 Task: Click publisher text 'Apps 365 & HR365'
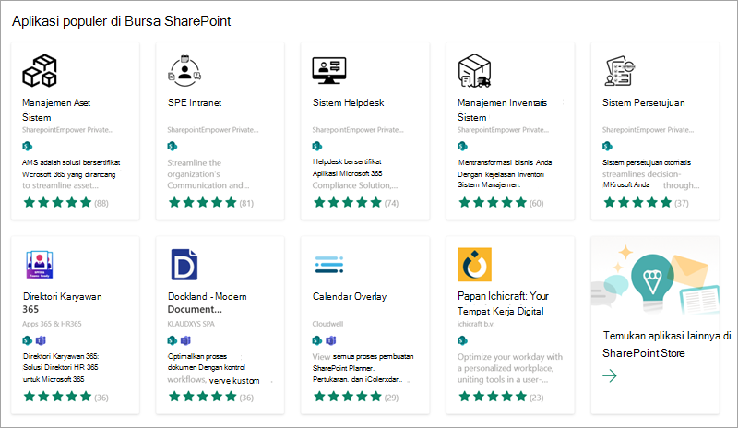point(52,324)
